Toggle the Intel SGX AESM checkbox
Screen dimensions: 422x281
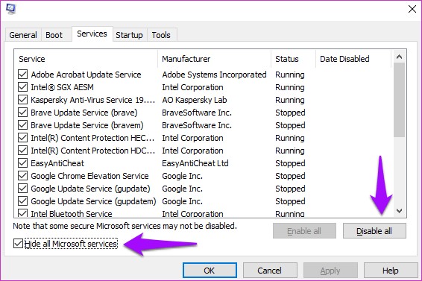click(22, 87)
